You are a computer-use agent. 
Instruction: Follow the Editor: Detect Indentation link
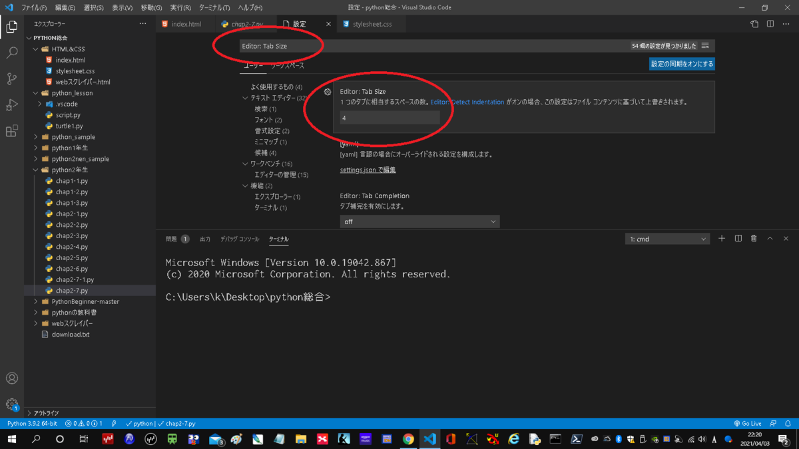pyautogui.click(x=467, y=102)
